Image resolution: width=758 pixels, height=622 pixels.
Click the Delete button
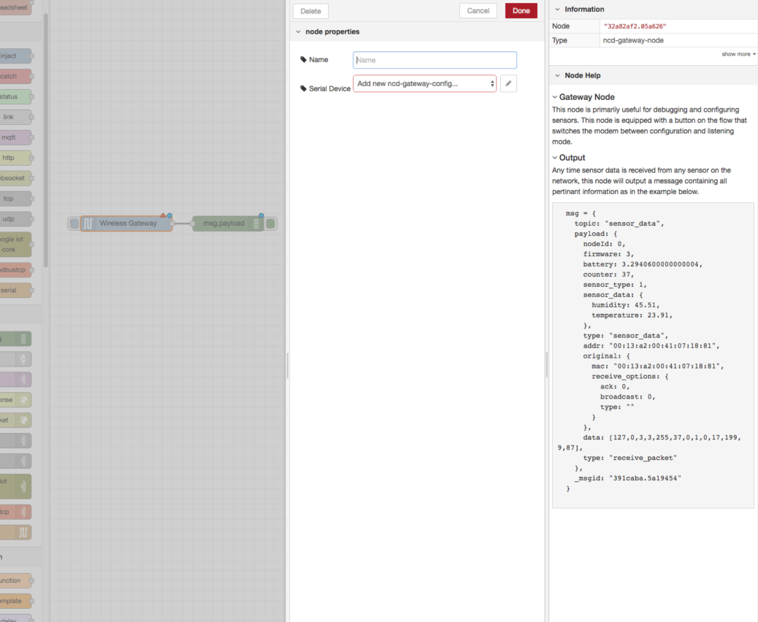coord(310,11)
